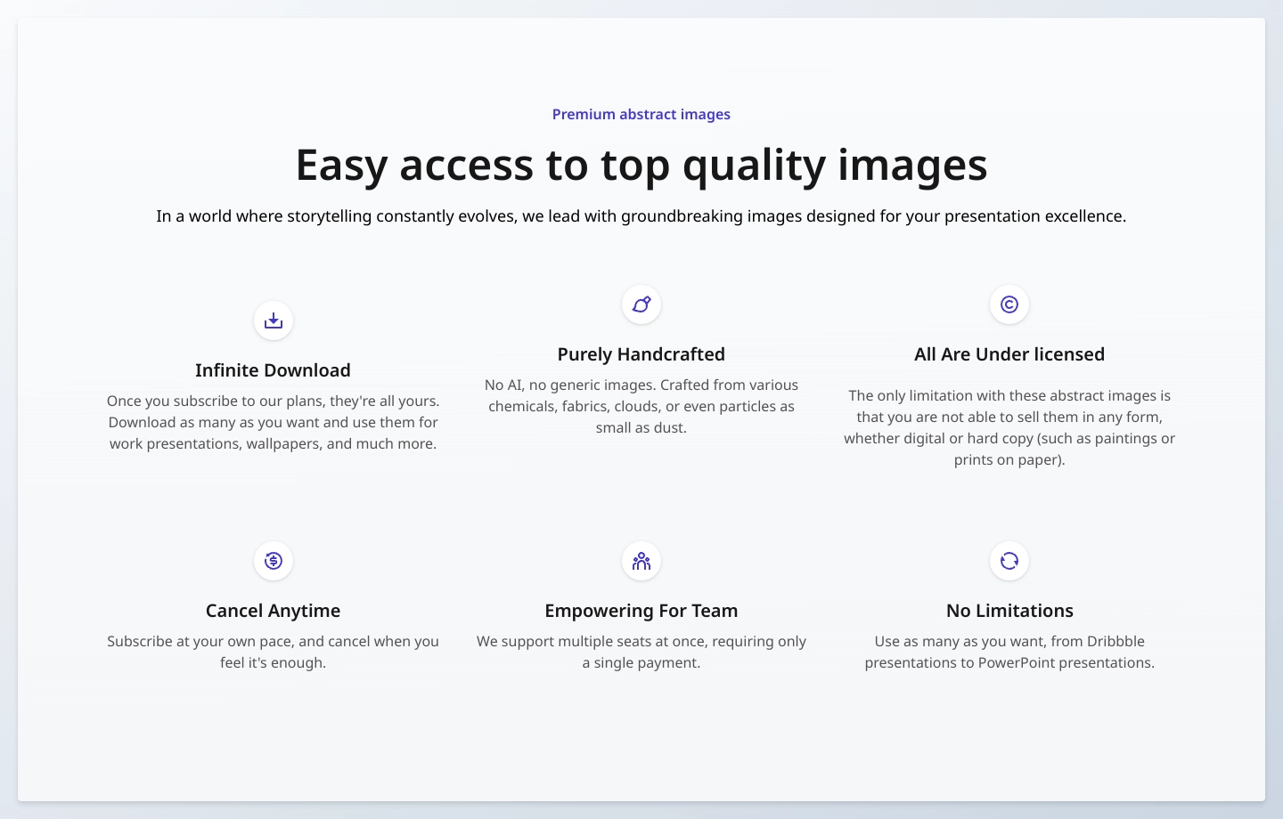Click the description starting 'We support multiple seats'
The width and height of the screenshot is (1283, 819).
641,653
